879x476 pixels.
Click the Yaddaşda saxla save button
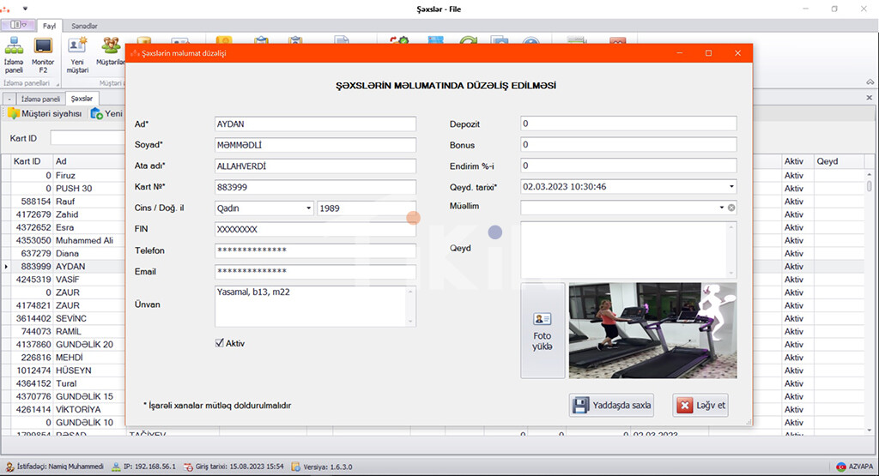click(611, 406)
